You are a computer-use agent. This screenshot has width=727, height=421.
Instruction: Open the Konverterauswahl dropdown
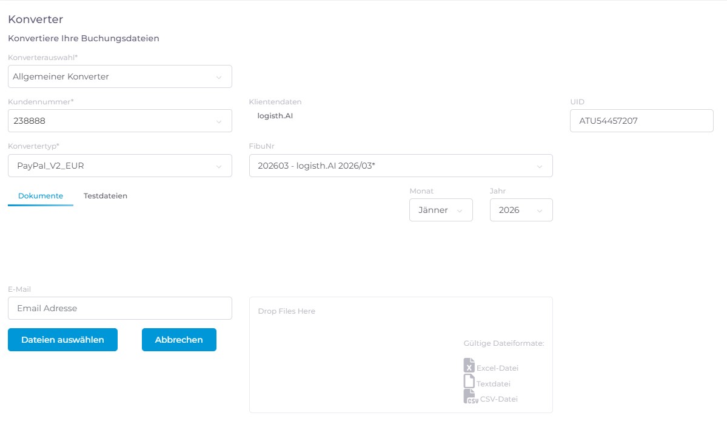click(119, 77)
